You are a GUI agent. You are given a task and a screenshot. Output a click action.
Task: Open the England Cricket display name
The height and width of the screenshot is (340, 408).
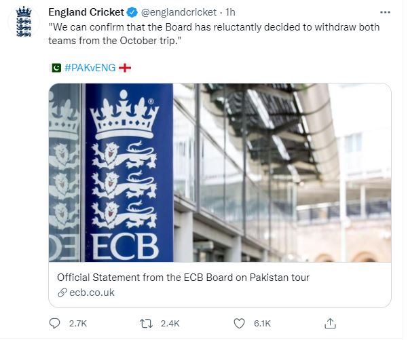click(x=86, y=12)
